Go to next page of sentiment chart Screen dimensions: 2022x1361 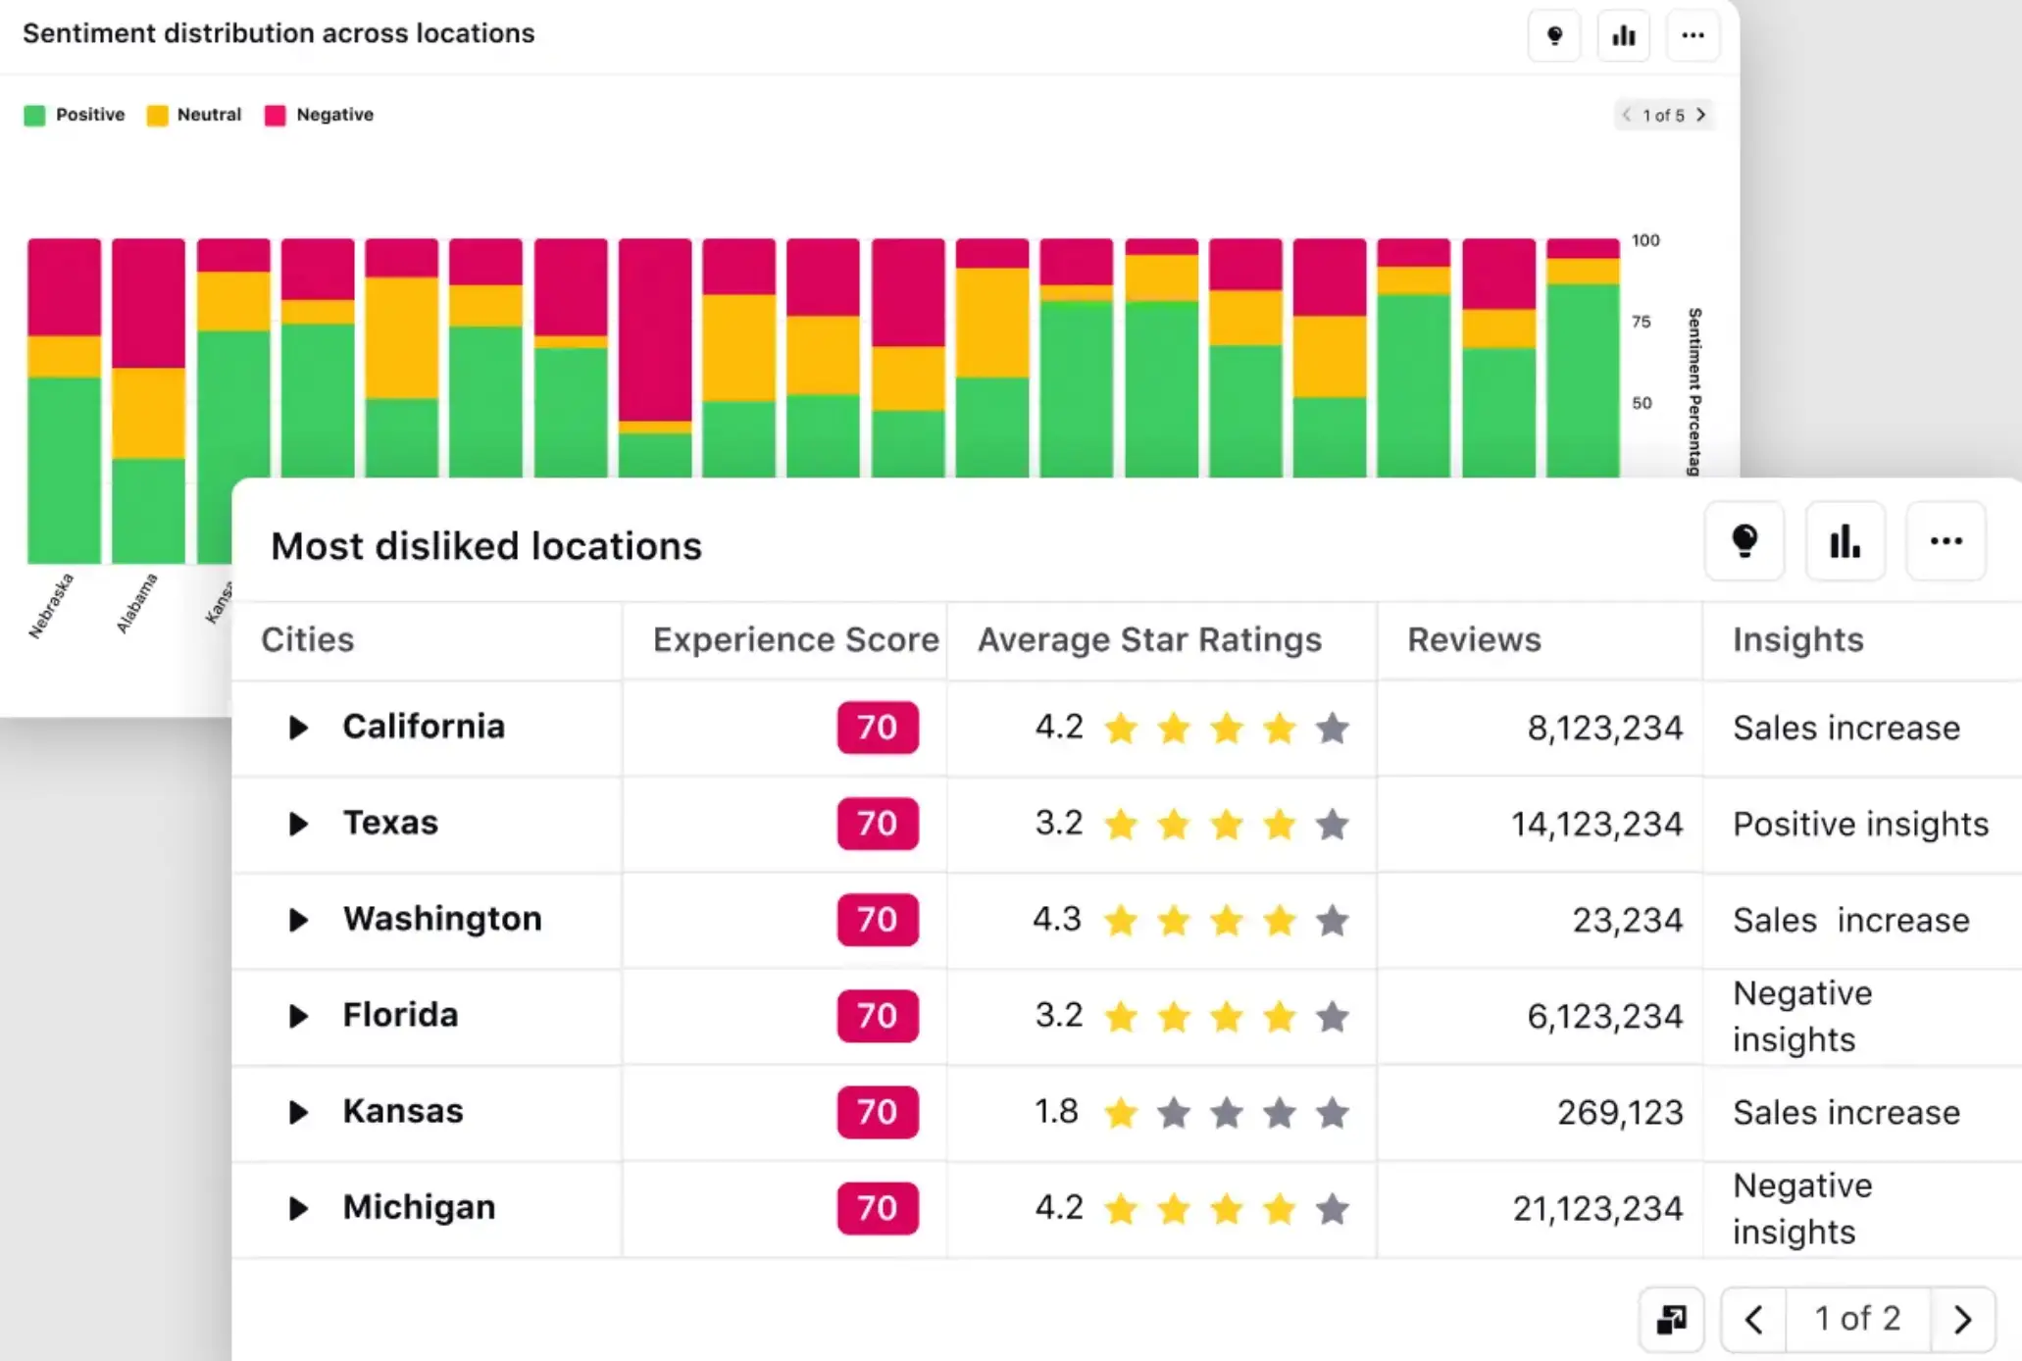click(x=1700, y=115)
